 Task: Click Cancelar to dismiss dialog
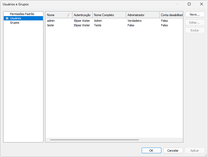[173, 151]
